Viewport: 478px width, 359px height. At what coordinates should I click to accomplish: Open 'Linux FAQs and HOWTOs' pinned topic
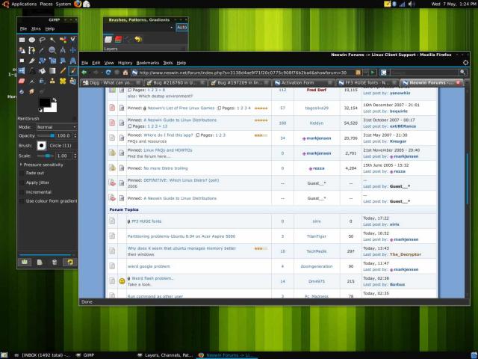(x=167, y=150)
